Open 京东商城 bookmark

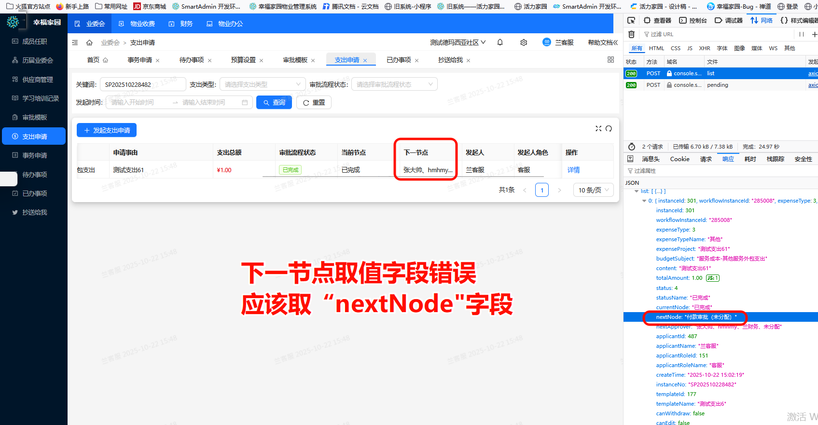pyautogui.click(x=150, y=6)
